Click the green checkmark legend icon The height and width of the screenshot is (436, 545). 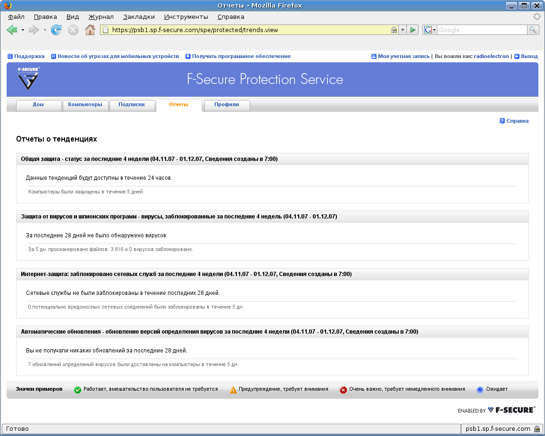(x=77, y=390)
